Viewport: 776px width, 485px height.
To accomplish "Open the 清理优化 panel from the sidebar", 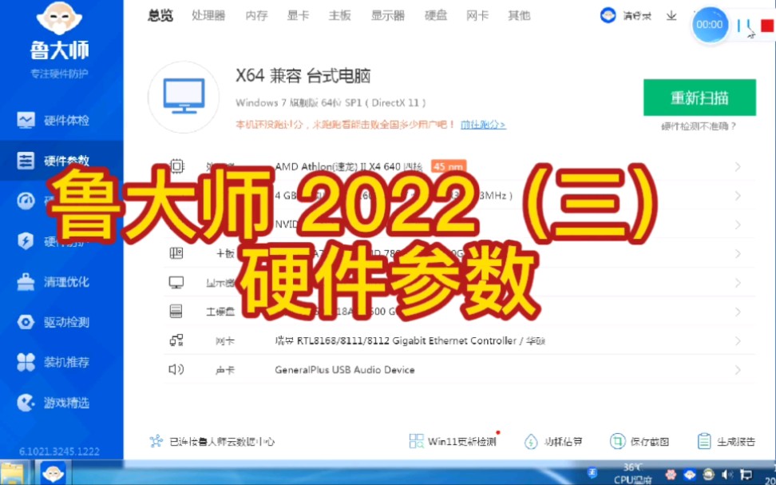I will pyautogui.click(x=61, y=282).
